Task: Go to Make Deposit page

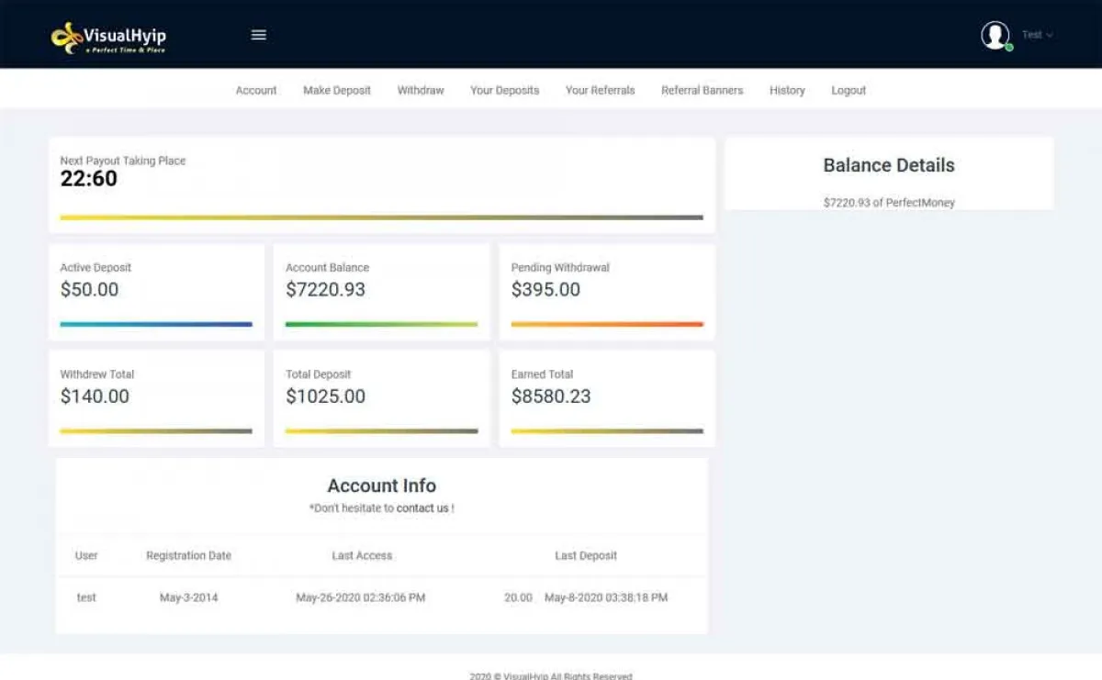Action: click(x=337, y=90)
